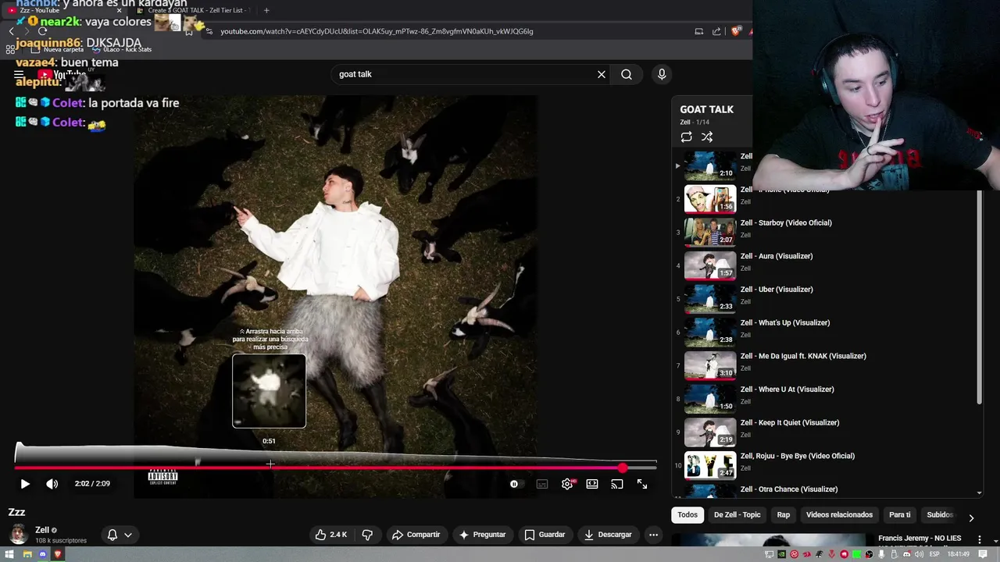Image resolution: width=1000 pixels, height=562 pixels.
Task: Toggle loop playlist for GOAT TALK
Action: pos(686,137)
